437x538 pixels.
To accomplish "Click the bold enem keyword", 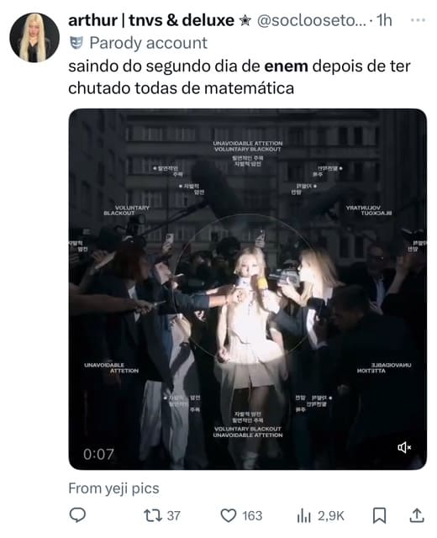I will pos(286,66).
